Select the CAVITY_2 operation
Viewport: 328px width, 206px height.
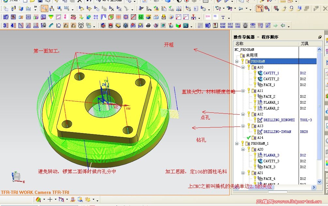coord(271,79)
